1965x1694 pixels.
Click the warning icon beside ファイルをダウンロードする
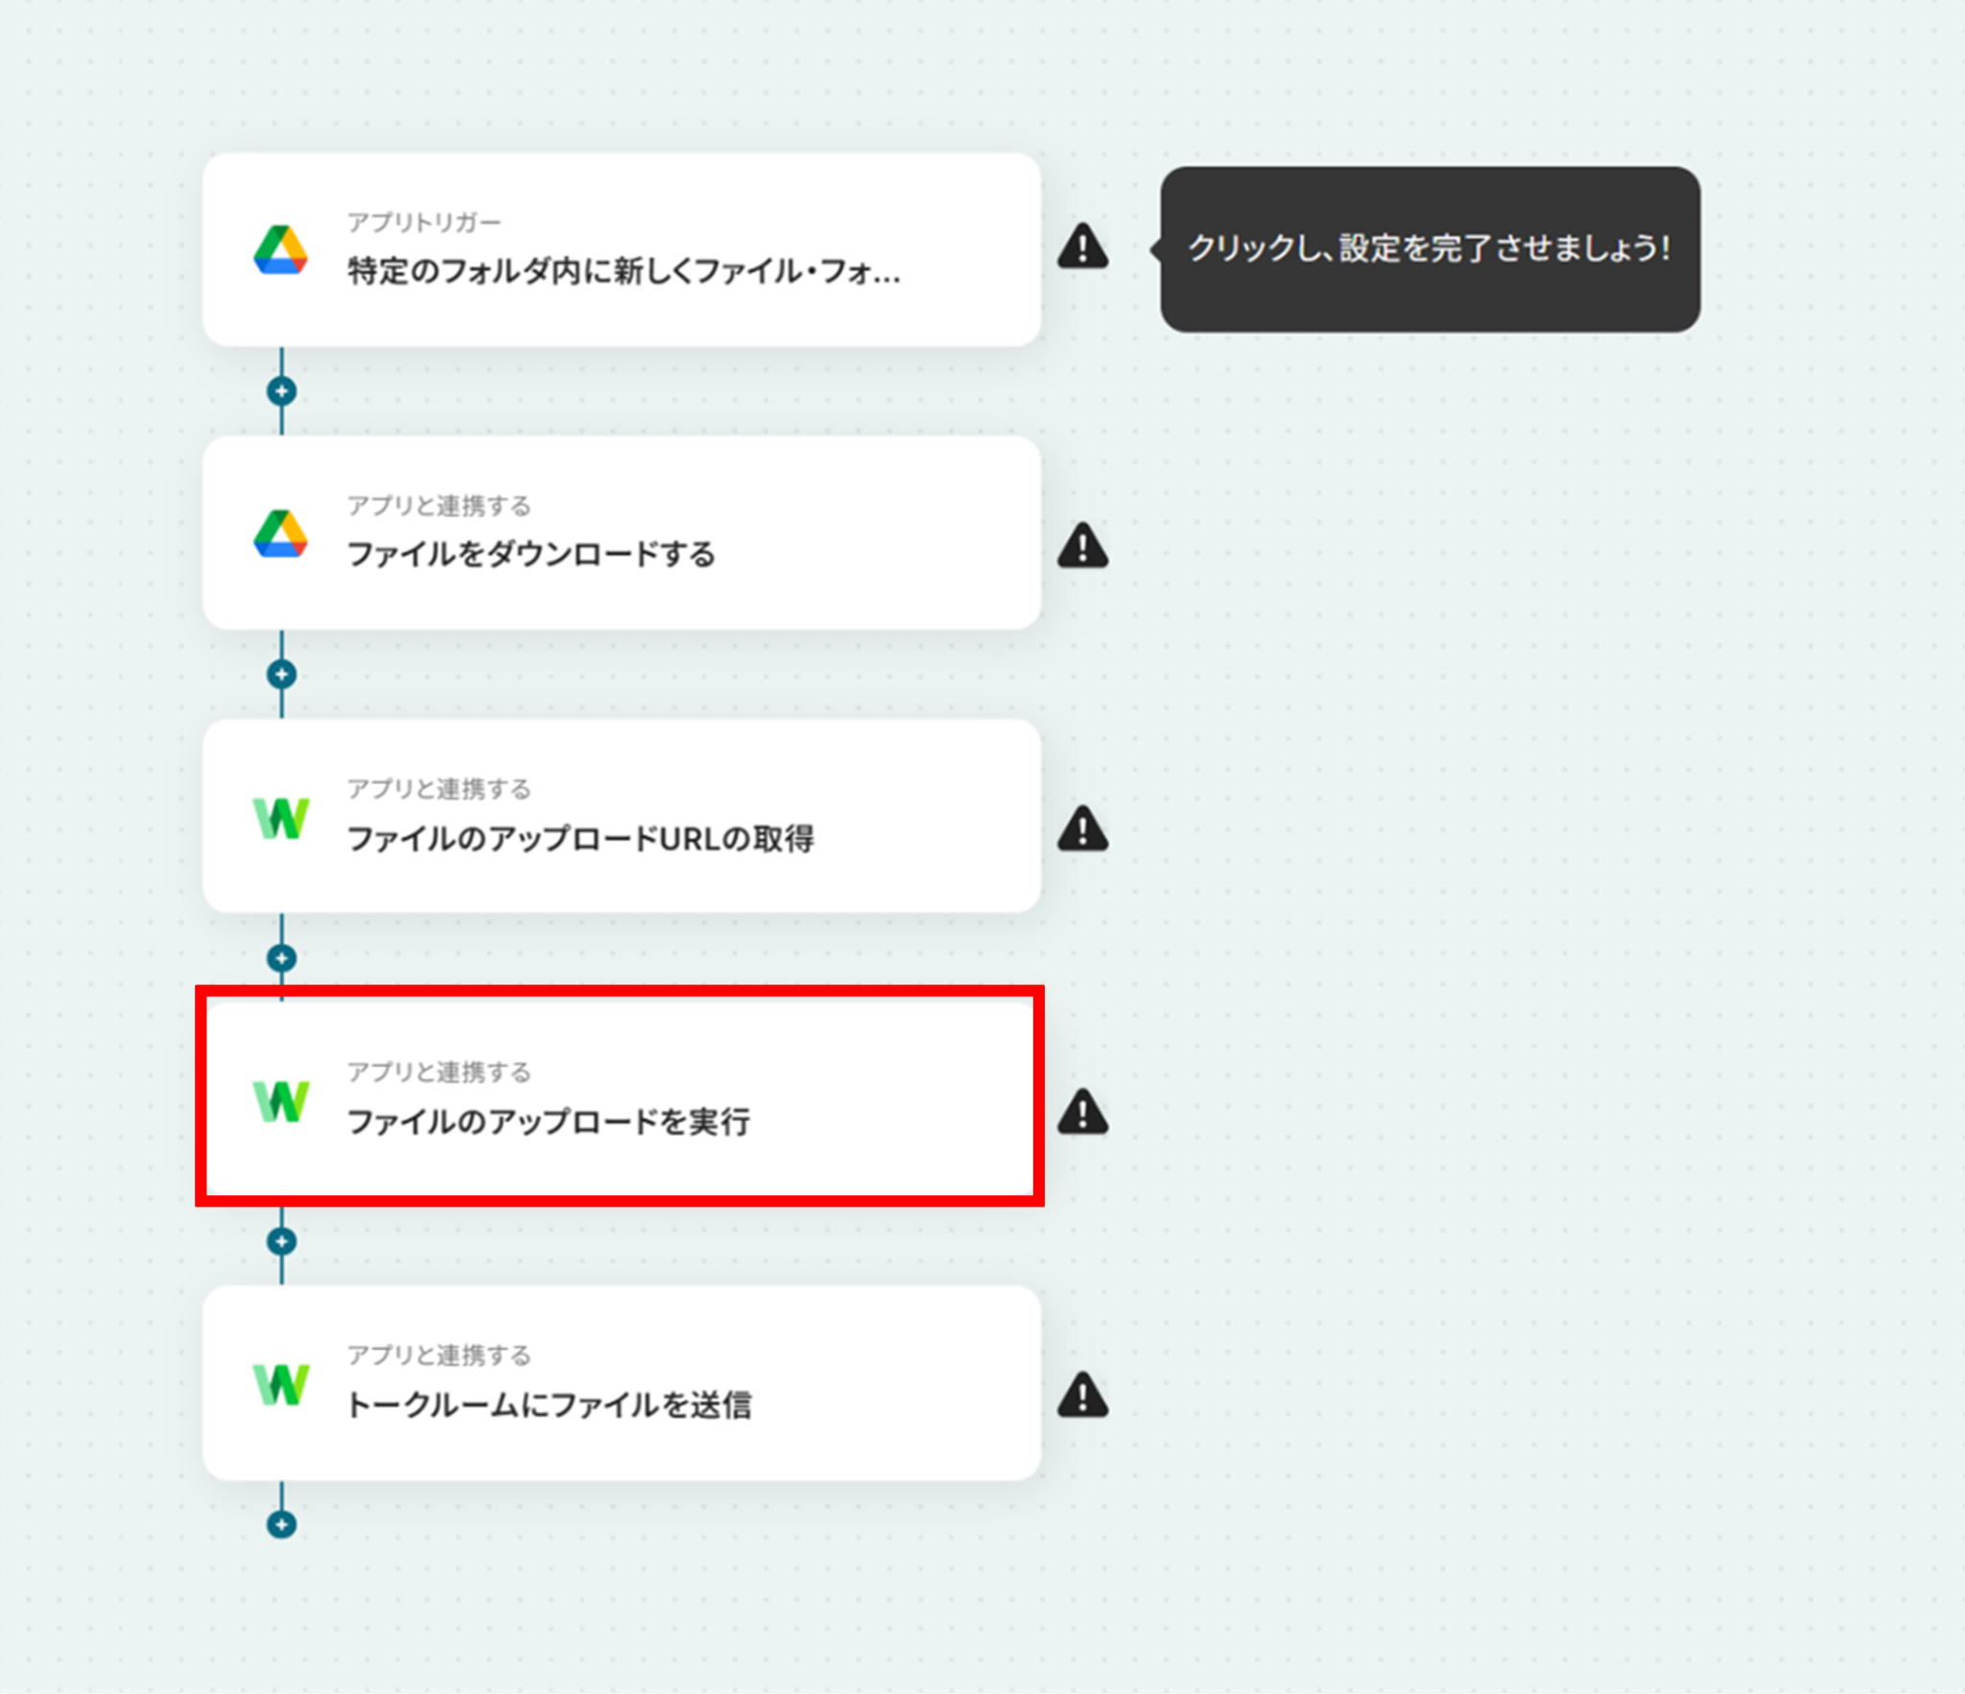point(1083,545)
